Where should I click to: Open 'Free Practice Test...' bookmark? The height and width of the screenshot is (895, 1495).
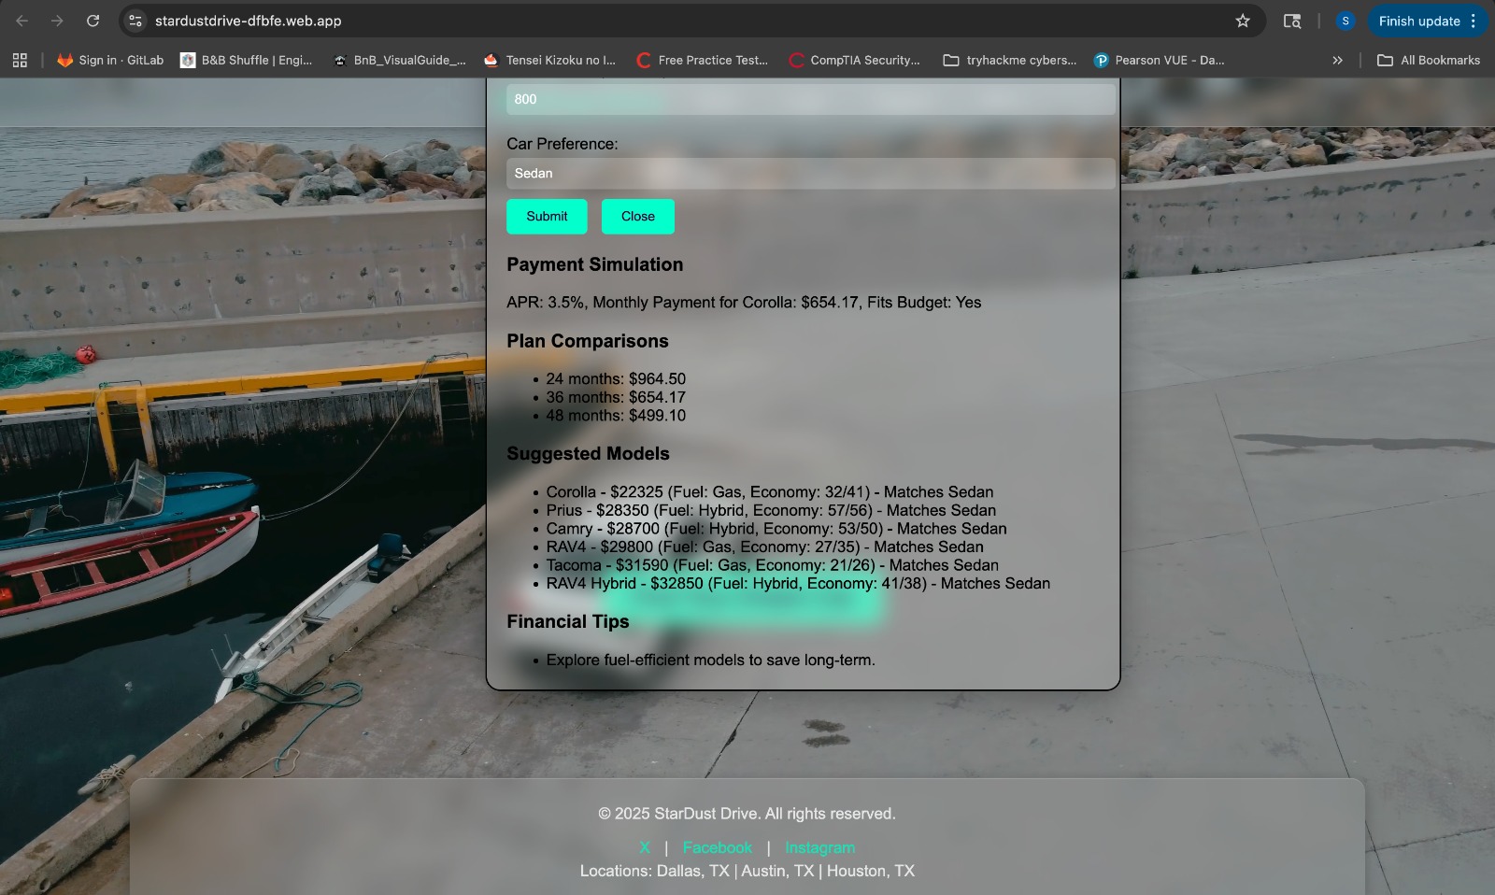[702, 60]
